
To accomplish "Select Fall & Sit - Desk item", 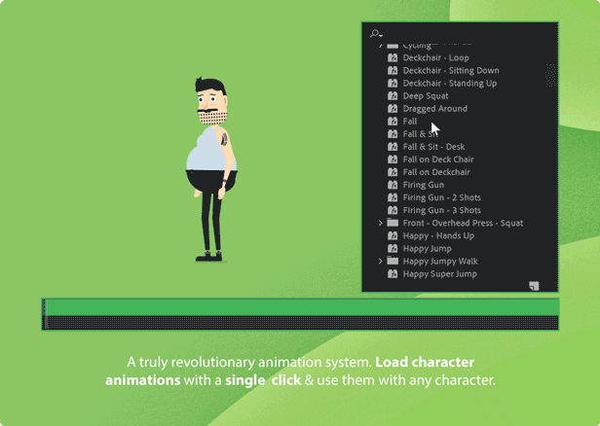I will pyautogui.click(x=433, y=147).
